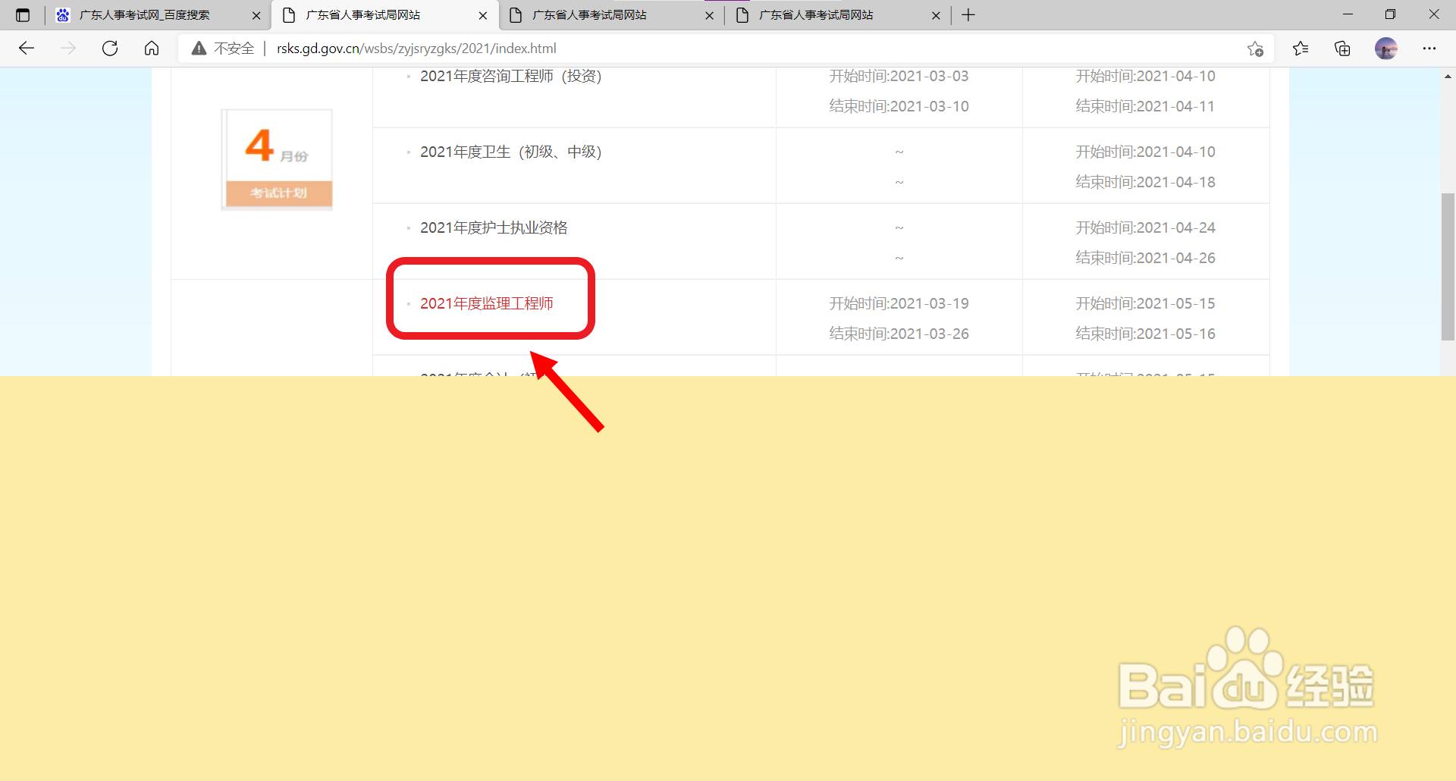Click the 结束时间:2021-03-10 text
Viewport: 1456px width, 781px height.
click(899, 106)
